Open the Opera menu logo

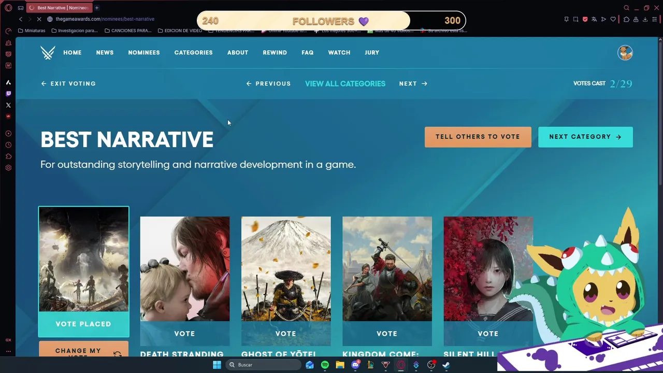pyautogui.click(x=8, y=8)
